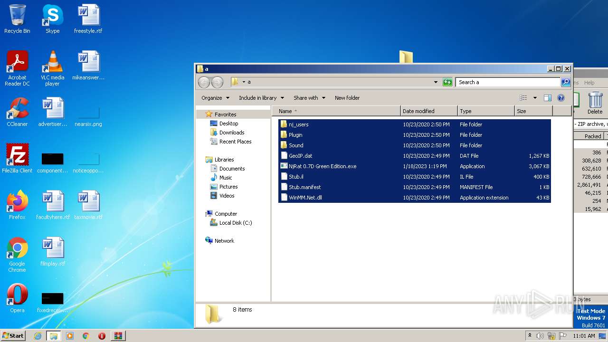Select the taxmovie.rtf desktop file
608x342 pixels.
coord(88,205)
